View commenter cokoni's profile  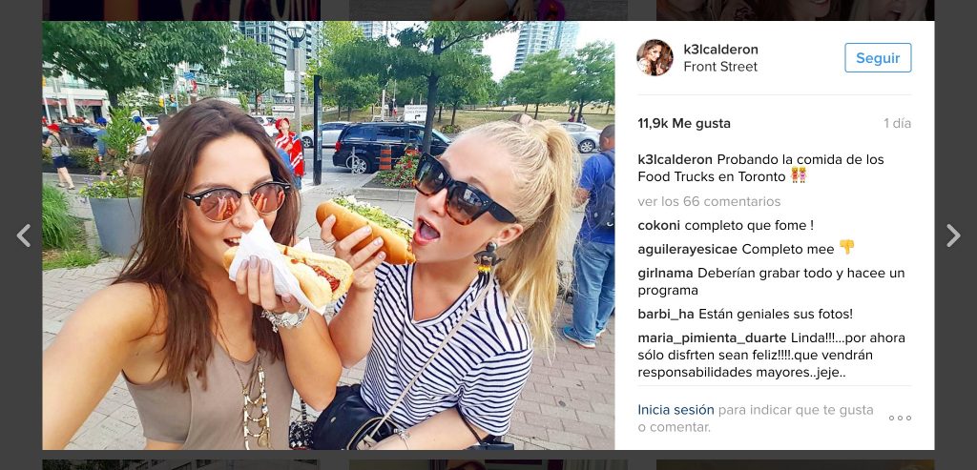[658, 225]
